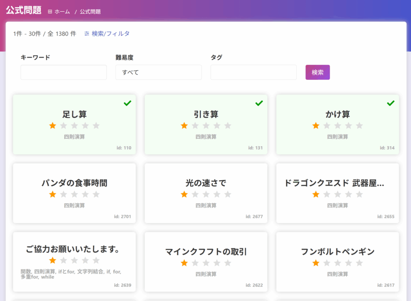Click orange star on フンボルトペンギン card
The image size is (411, 301).
(316, 263)
